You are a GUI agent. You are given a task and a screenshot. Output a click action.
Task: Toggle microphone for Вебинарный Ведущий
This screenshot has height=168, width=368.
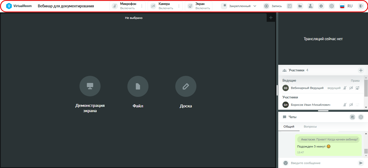(x=345, y=88)
